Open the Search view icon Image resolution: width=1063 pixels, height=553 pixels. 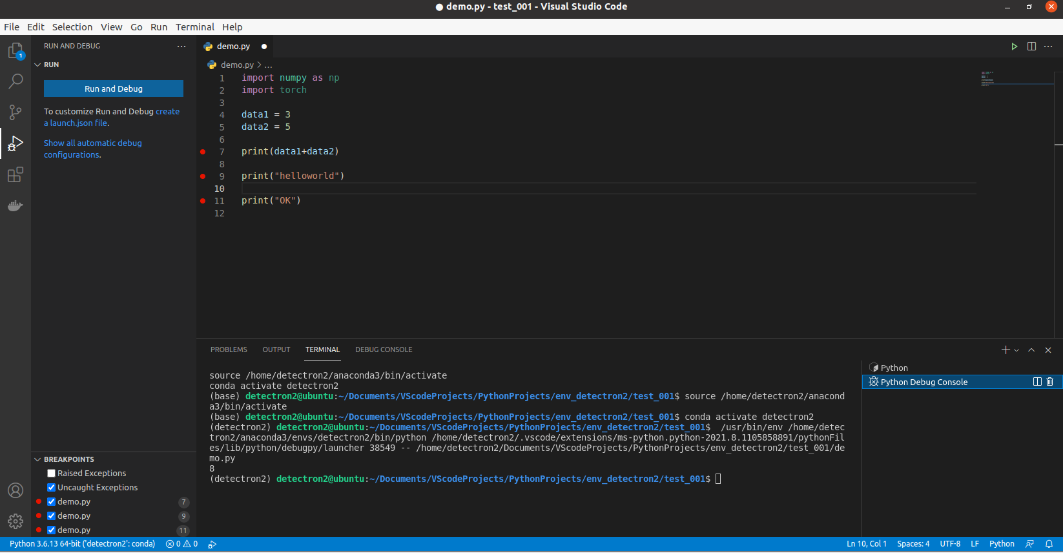click(x=15, y=81)
